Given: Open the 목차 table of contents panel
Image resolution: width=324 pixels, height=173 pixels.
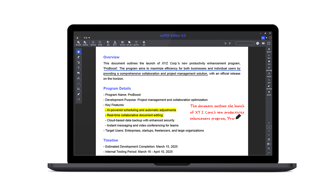Looking at the screenshot, I should [269, 56].
